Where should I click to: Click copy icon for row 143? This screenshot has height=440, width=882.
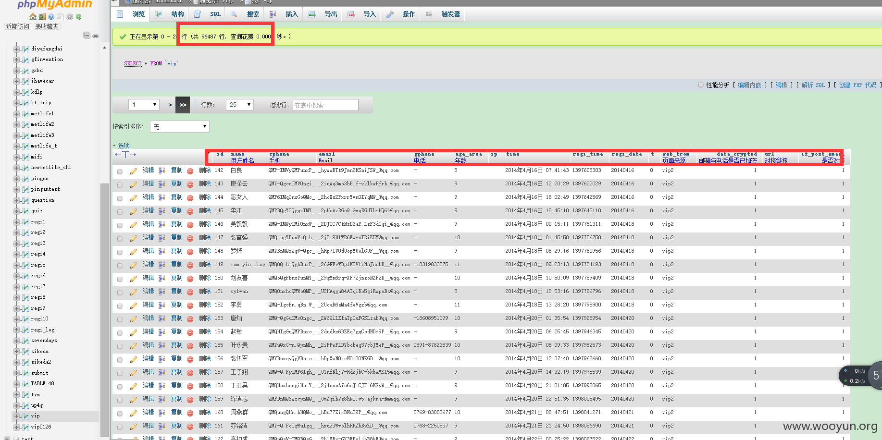(162, 184)
